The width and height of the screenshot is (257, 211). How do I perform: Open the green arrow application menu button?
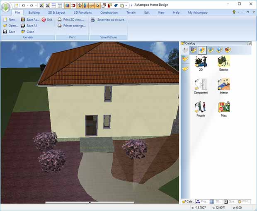pyautogui.click(x=6, y=7)
